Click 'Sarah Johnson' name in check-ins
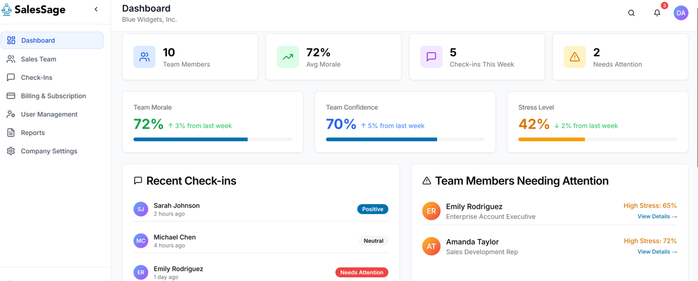Screen dimensions: 698x281 177,205
